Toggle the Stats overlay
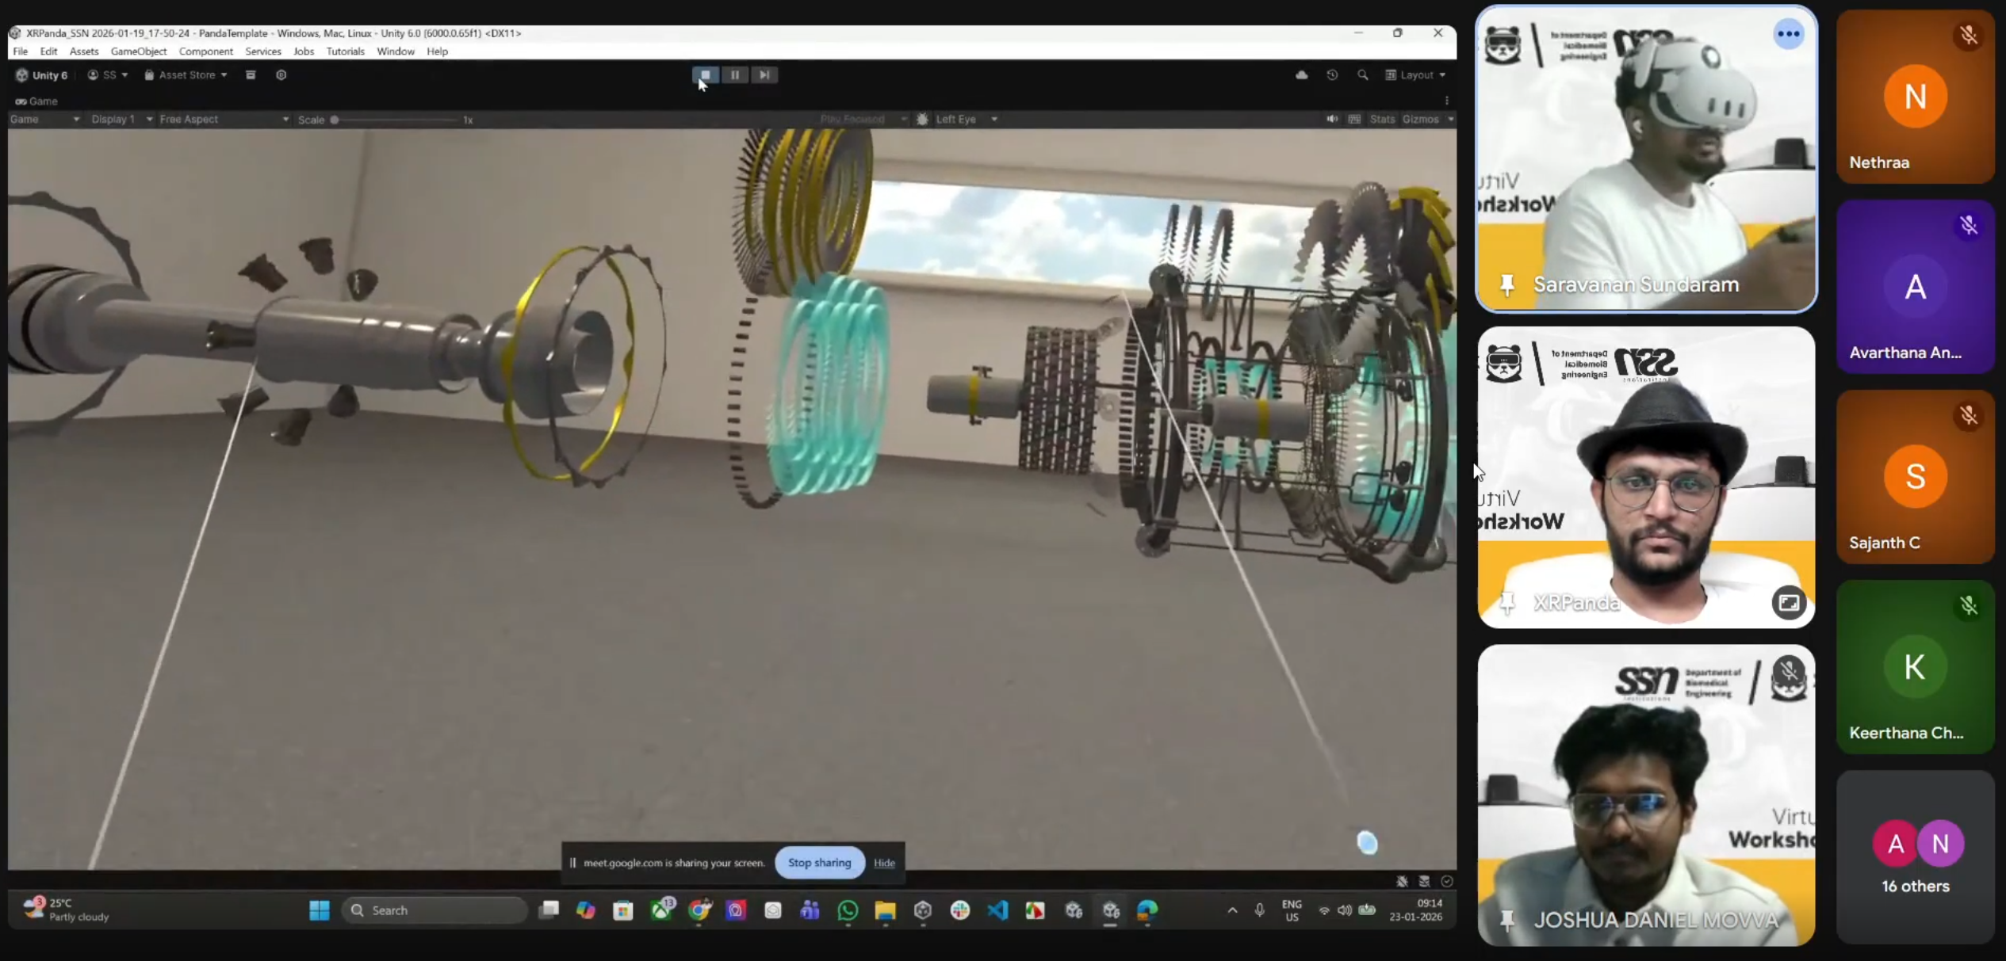The image size is (2006, 961). (1381, 119)
